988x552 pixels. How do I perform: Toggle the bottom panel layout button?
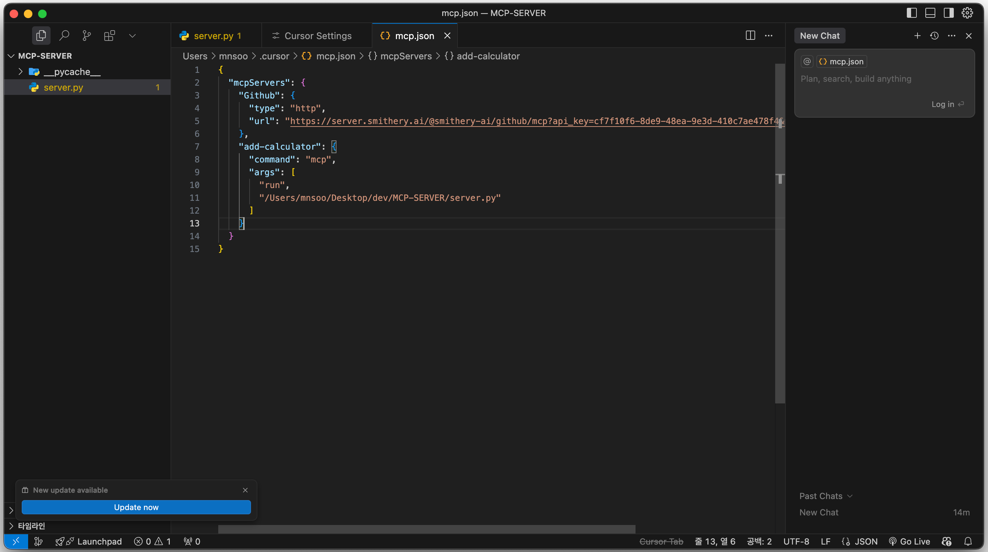pos(930,13)
